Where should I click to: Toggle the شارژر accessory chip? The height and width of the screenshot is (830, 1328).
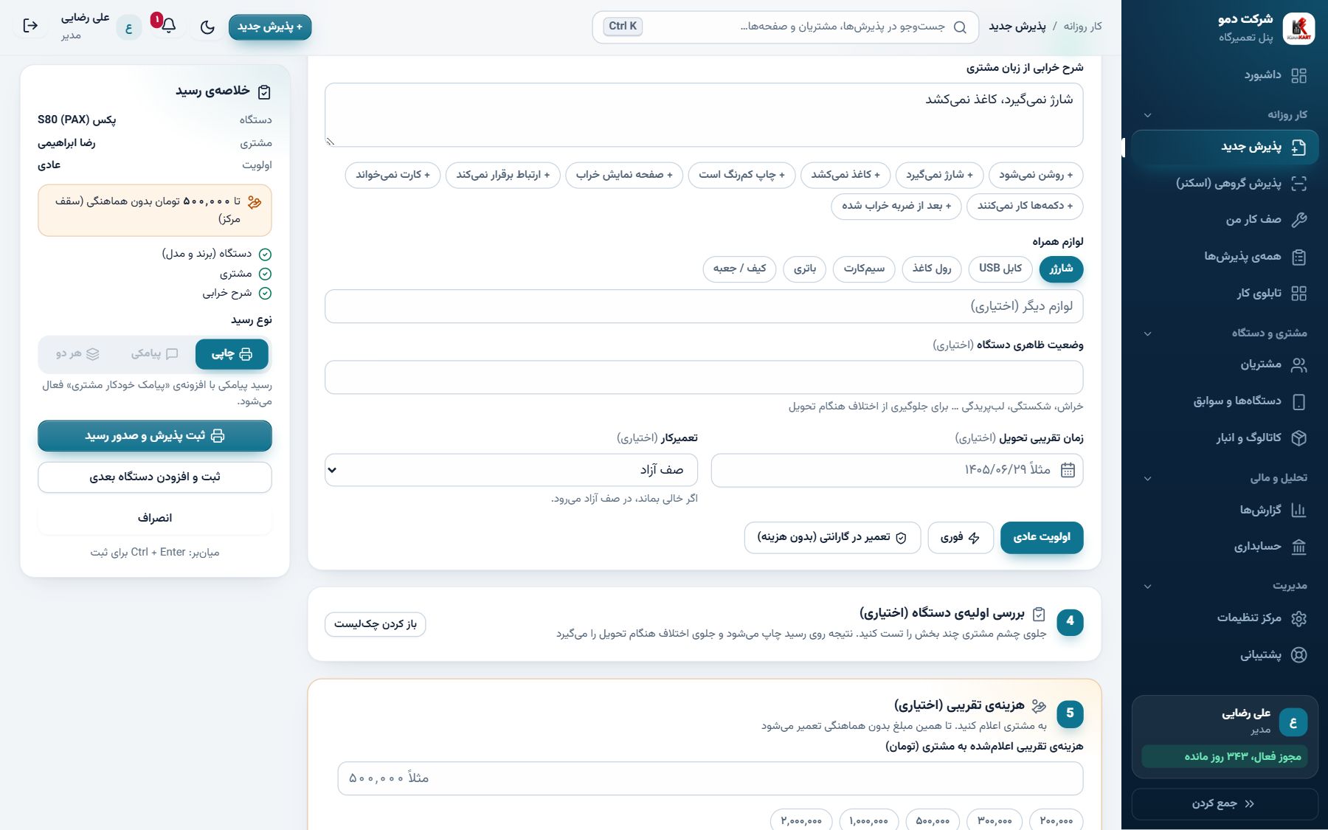tap(1061, 269)
